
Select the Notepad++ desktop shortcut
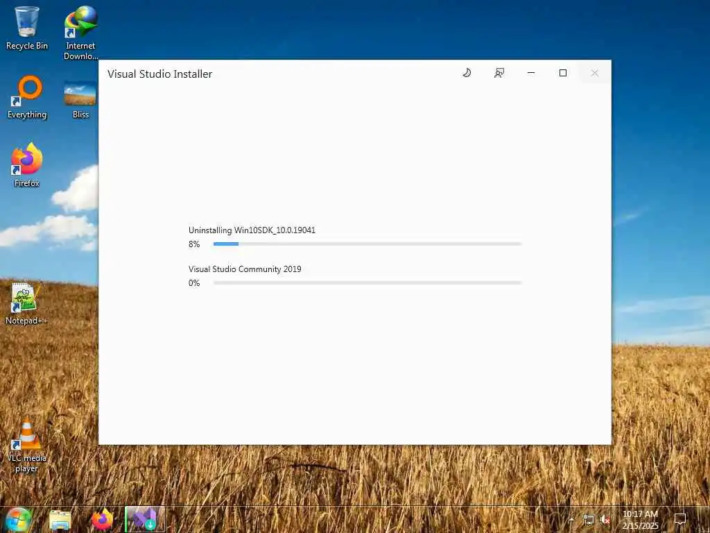[26, 304]
